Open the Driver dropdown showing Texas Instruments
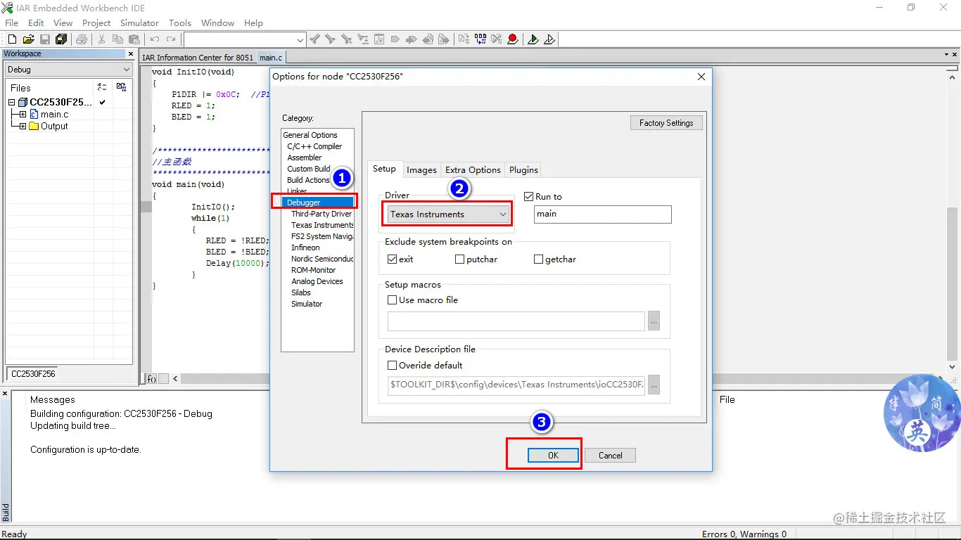The width and height of the screenshot is (961, 540). pos(448,214)
